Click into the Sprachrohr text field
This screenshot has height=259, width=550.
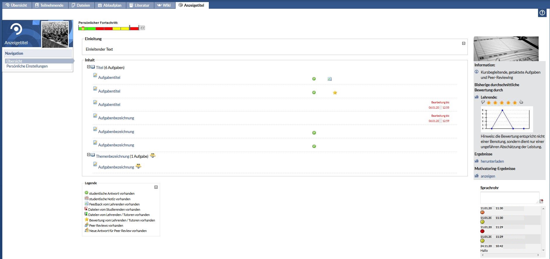509,198
